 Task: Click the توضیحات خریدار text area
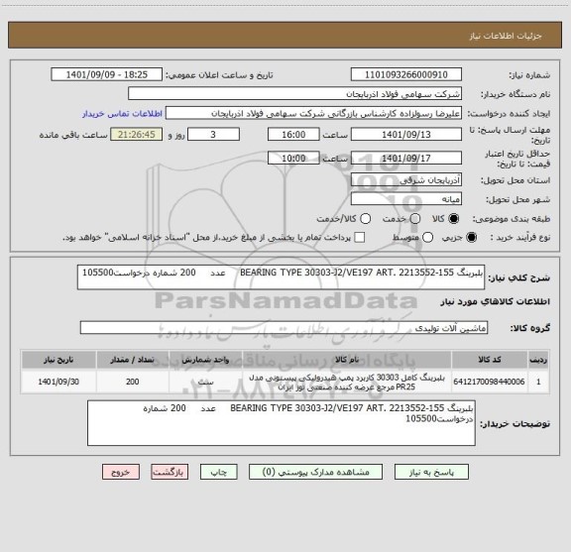tap(282, 423)
